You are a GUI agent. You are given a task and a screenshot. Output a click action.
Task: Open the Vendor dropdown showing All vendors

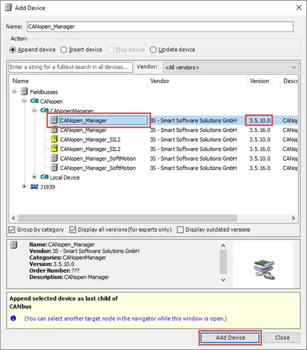click(x=231, y=67)
